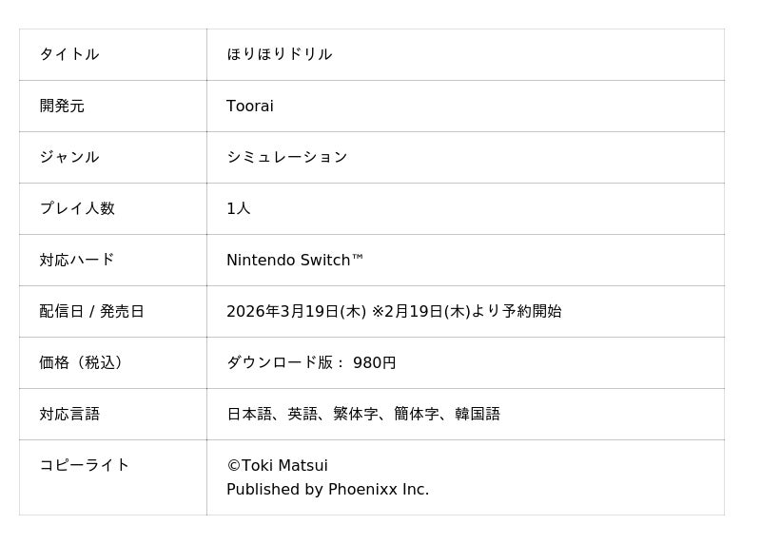Click the 対応言語 row label
This screenshot has width=761, height=544.
(x=69, y=414)
